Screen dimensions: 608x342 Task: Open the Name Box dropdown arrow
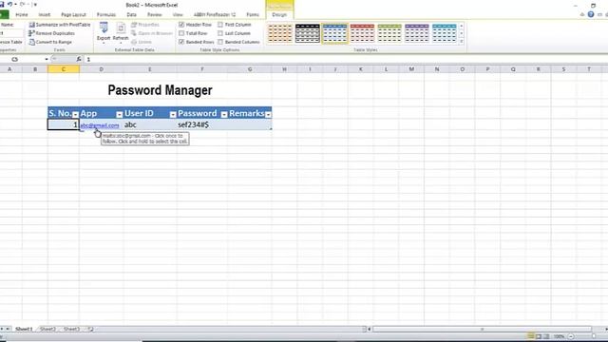(x=47, y=59)
